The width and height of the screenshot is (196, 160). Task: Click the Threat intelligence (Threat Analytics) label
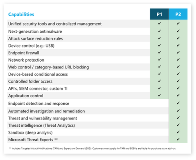point(42,125)
